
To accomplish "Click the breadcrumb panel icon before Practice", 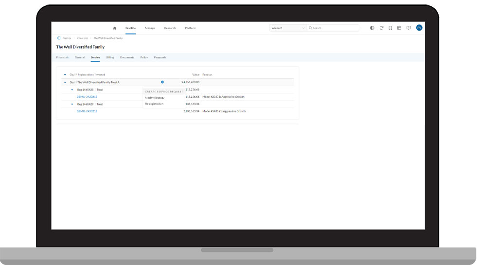I will (x=59, y=38).
